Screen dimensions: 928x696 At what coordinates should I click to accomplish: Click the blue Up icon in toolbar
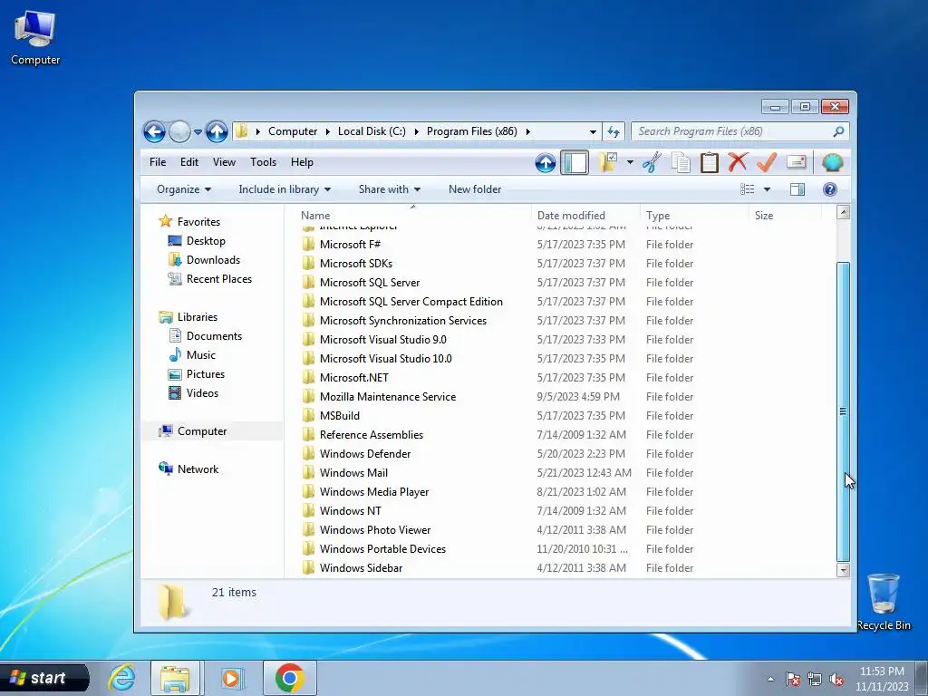pyautogui.click(x=545, y=162)
